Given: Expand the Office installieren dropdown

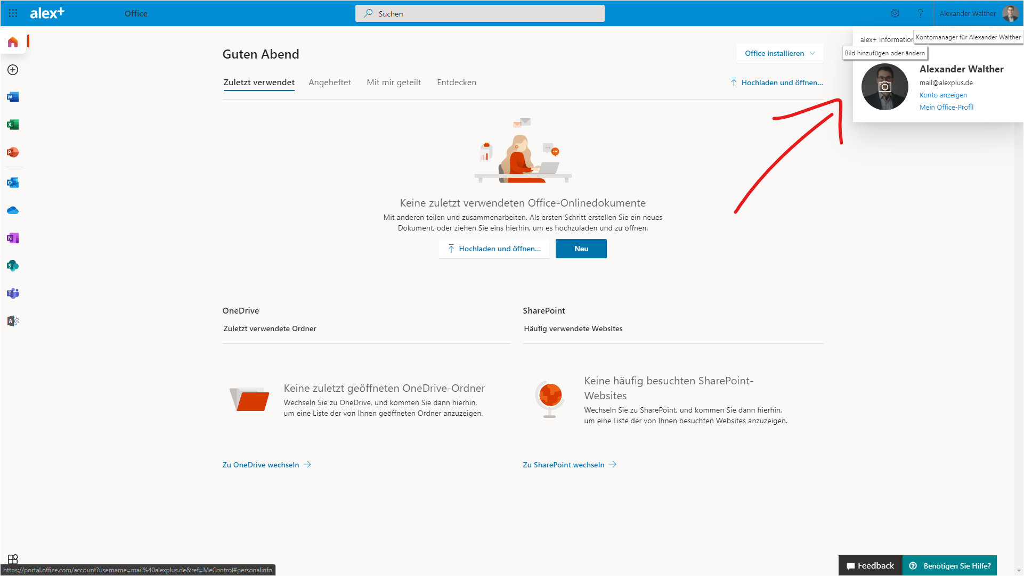Looking at the screenshot, I should pyautogui.click(x=779, y=53).
